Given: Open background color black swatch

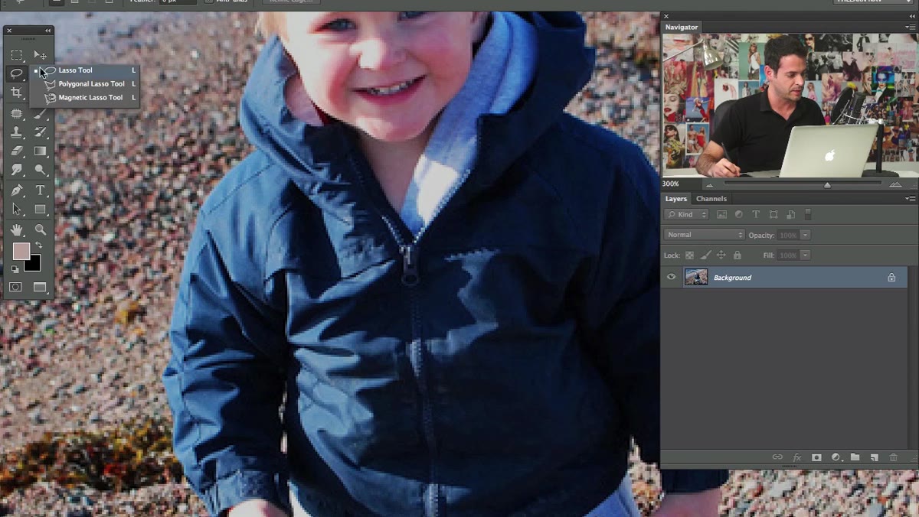Looking at the screenshot, I should click(x=34, y=265).
